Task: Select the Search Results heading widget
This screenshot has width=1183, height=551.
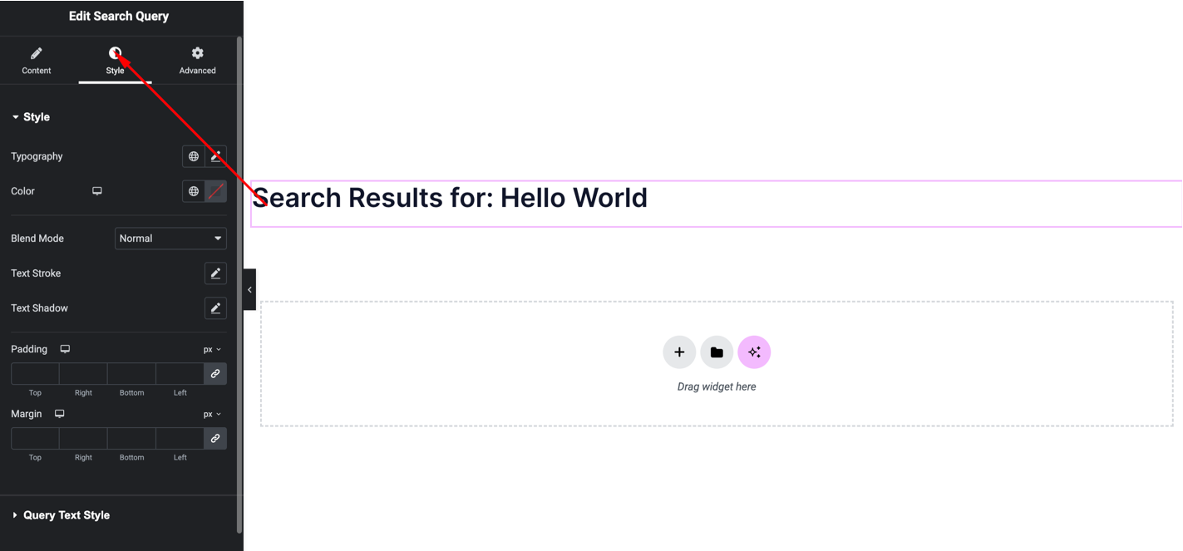Action: 449,199
